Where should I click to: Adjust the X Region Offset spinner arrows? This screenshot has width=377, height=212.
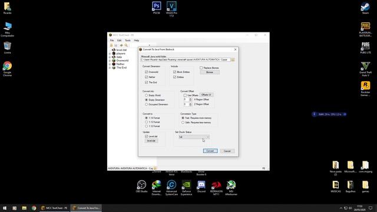point(190,100)
